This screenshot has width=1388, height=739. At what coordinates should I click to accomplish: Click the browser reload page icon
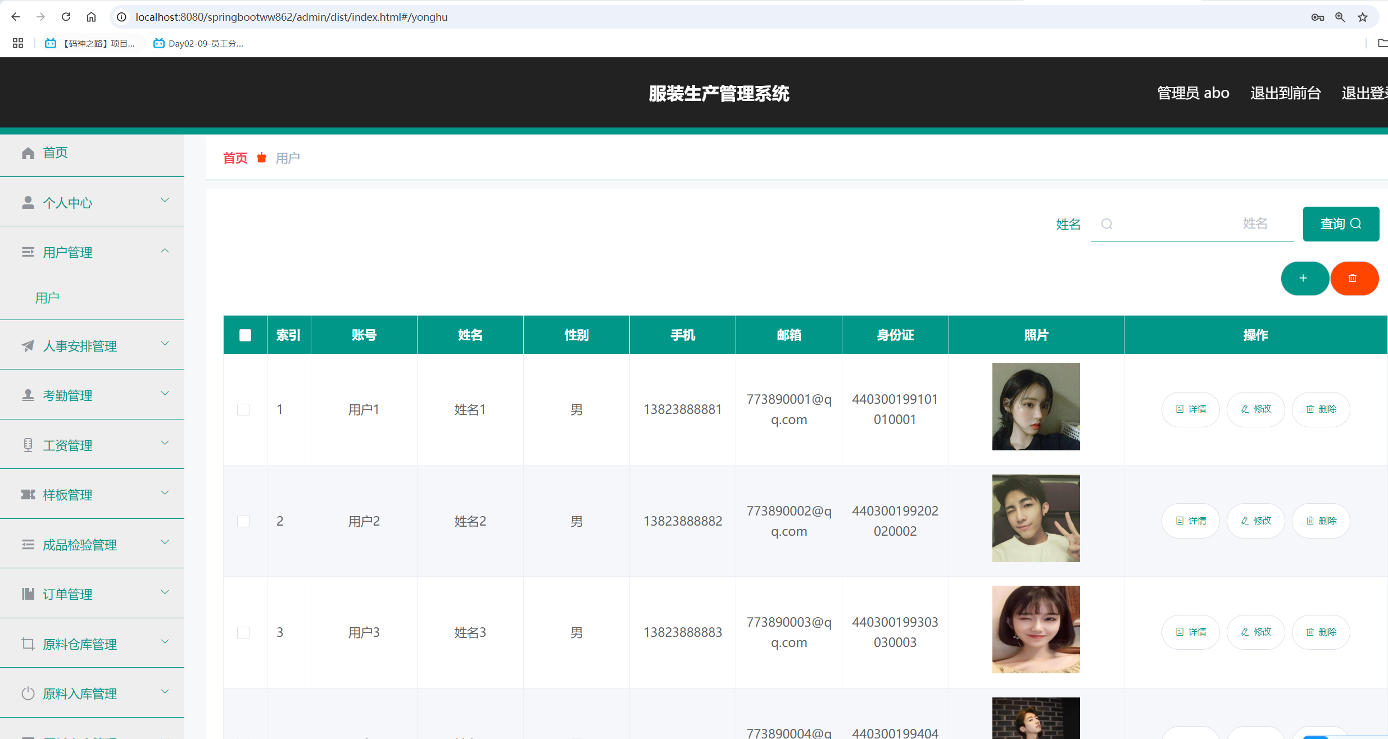(66, 17)
